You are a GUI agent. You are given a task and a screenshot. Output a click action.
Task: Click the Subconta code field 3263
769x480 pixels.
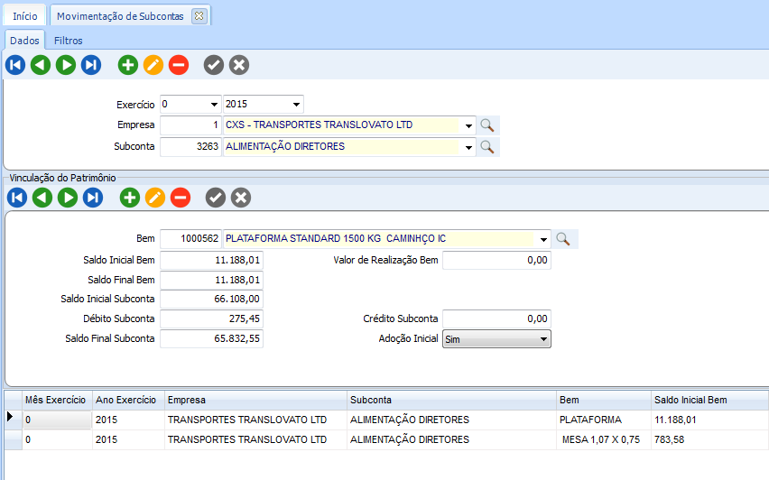click(190, 146)
